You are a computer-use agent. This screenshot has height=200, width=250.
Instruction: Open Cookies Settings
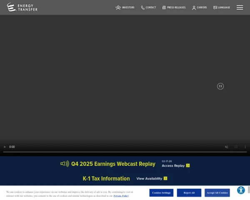click(x=161, y=193)
